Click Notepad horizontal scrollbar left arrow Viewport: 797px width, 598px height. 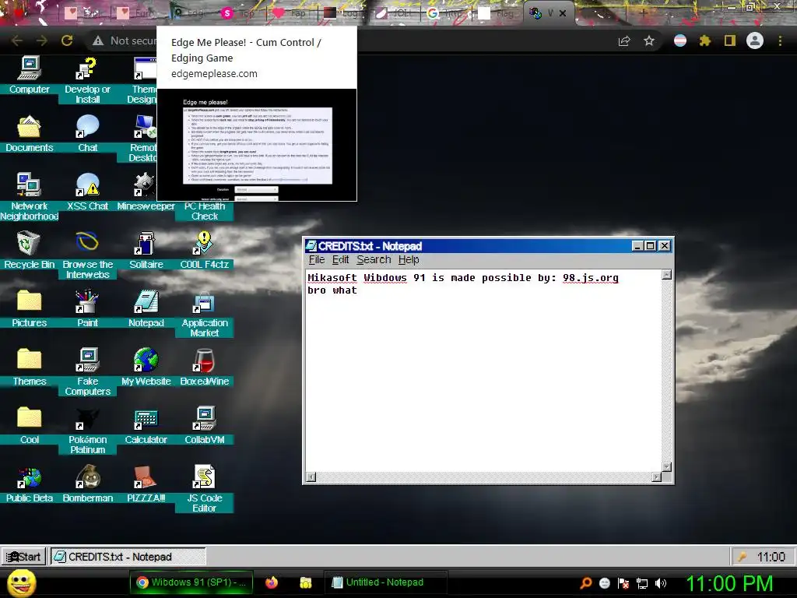coord(311,477)
